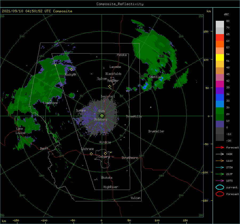Click the Ponoka label
This screenshot has width=240, height=224.
[x=122, y=55]
